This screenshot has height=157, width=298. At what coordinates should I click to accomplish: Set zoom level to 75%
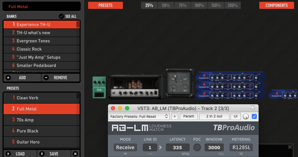[x=183, y=5]
